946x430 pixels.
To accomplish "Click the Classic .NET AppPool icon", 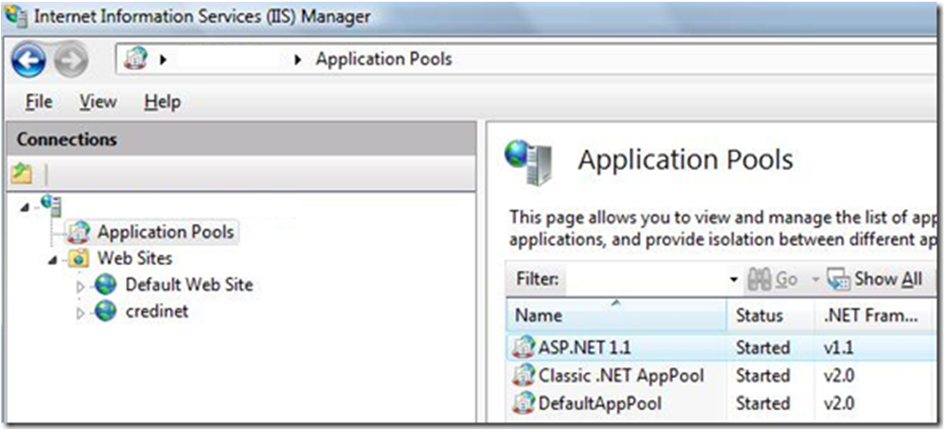I will 523,375.
